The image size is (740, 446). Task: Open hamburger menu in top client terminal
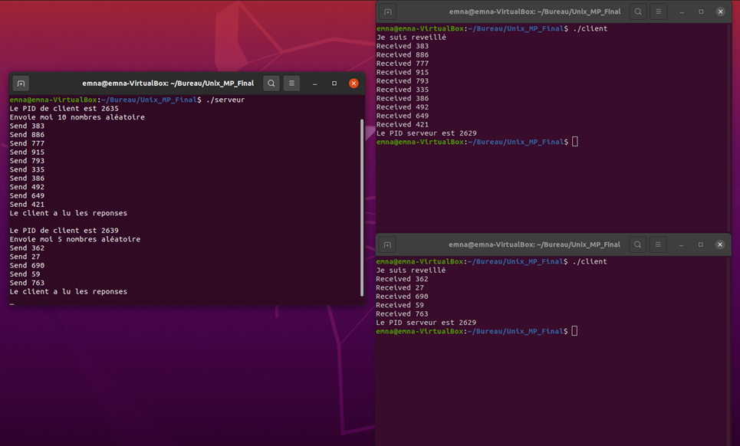pyautogui.click(x=659, y=11)
